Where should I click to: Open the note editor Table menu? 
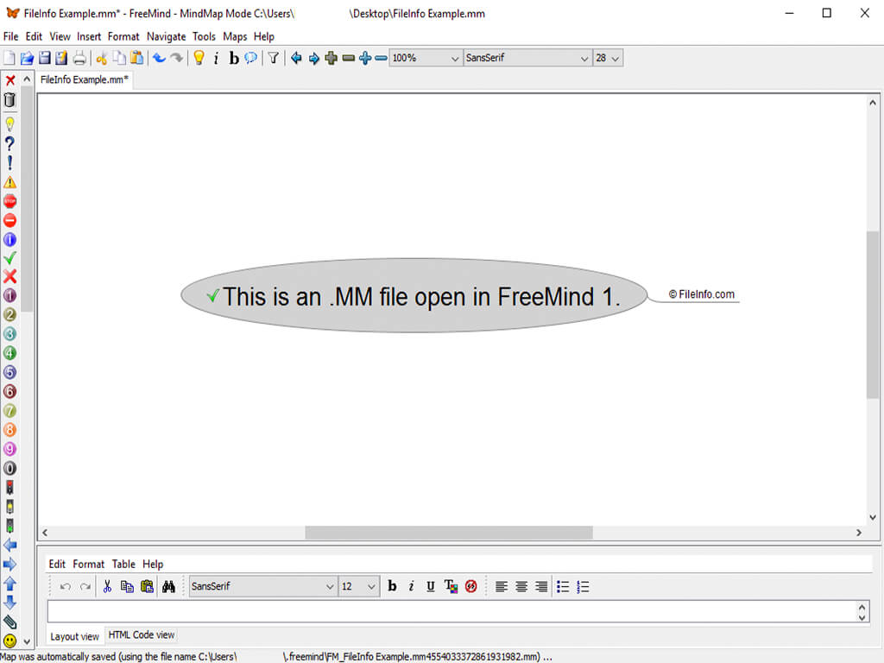[123, 564]
